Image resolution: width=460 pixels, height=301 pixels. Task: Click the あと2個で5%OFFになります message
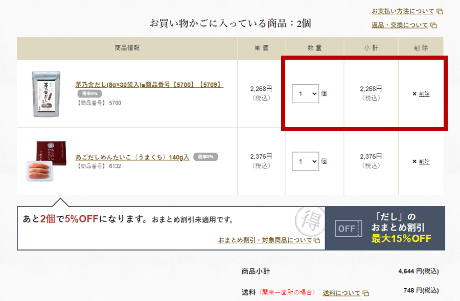85,219
